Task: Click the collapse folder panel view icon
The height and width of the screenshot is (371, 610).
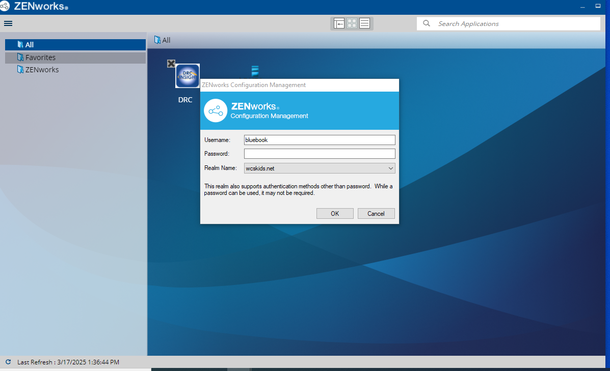Action: [339, 23]
